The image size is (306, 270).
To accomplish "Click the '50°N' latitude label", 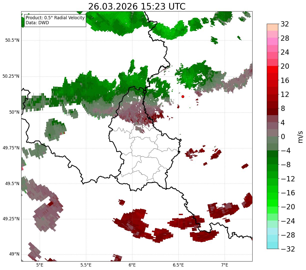I will [x=14, y=112].
